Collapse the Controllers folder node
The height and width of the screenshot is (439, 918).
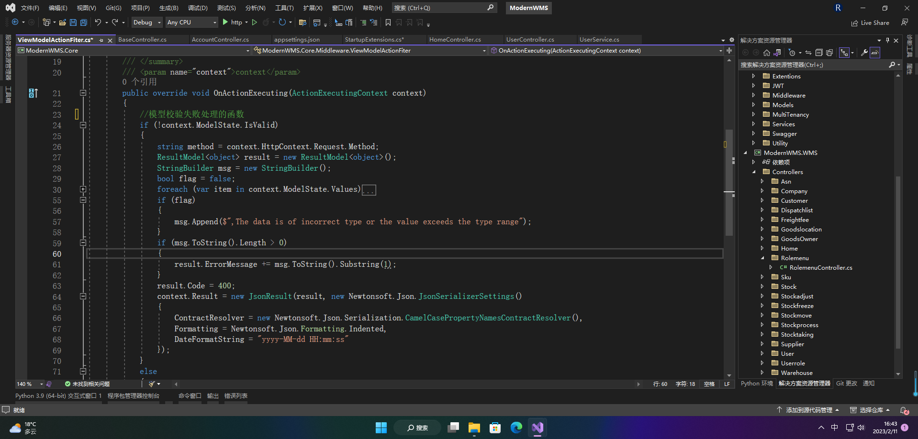pyautogui.click(x=753, y=172)
